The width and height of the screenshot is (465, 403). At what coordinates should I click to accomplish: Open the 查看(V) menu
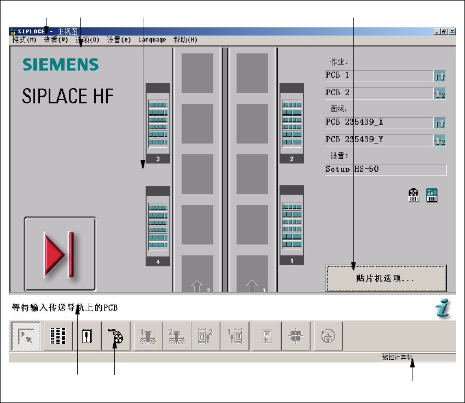coord(56,40)
